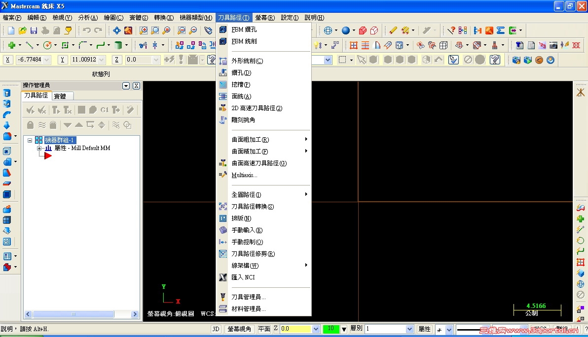The width and height of the screenshot is (588, 337).
Task: Click the G1 post process icon
Action: [105, 110]
